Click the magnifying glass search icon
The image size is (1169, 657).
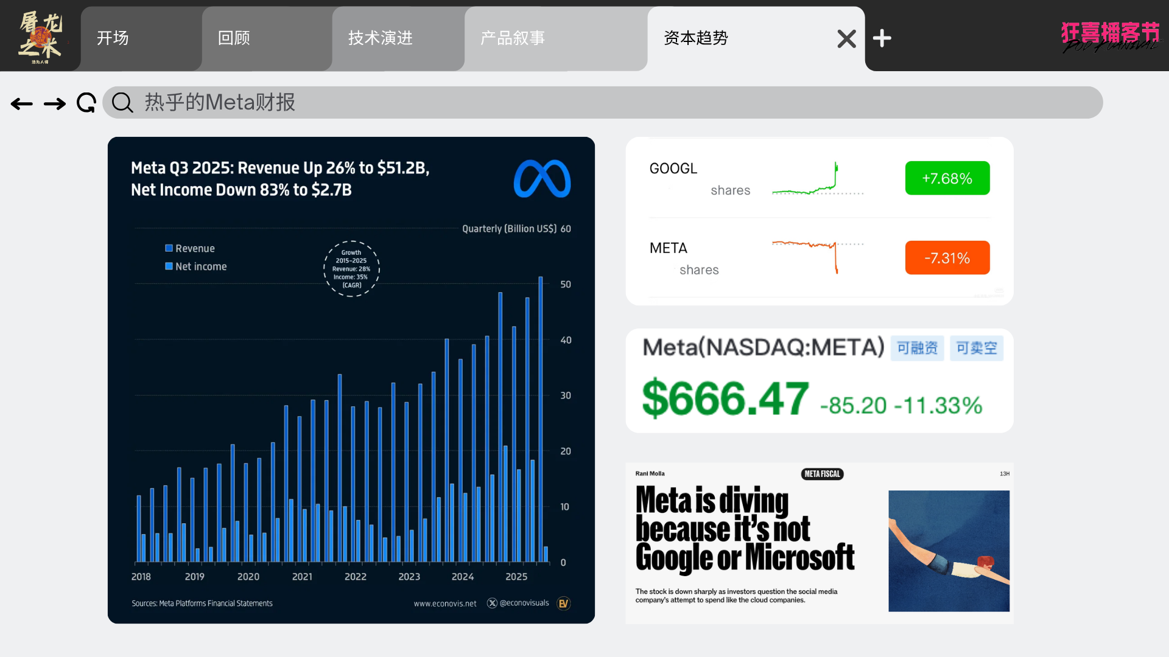coord(122,103)
